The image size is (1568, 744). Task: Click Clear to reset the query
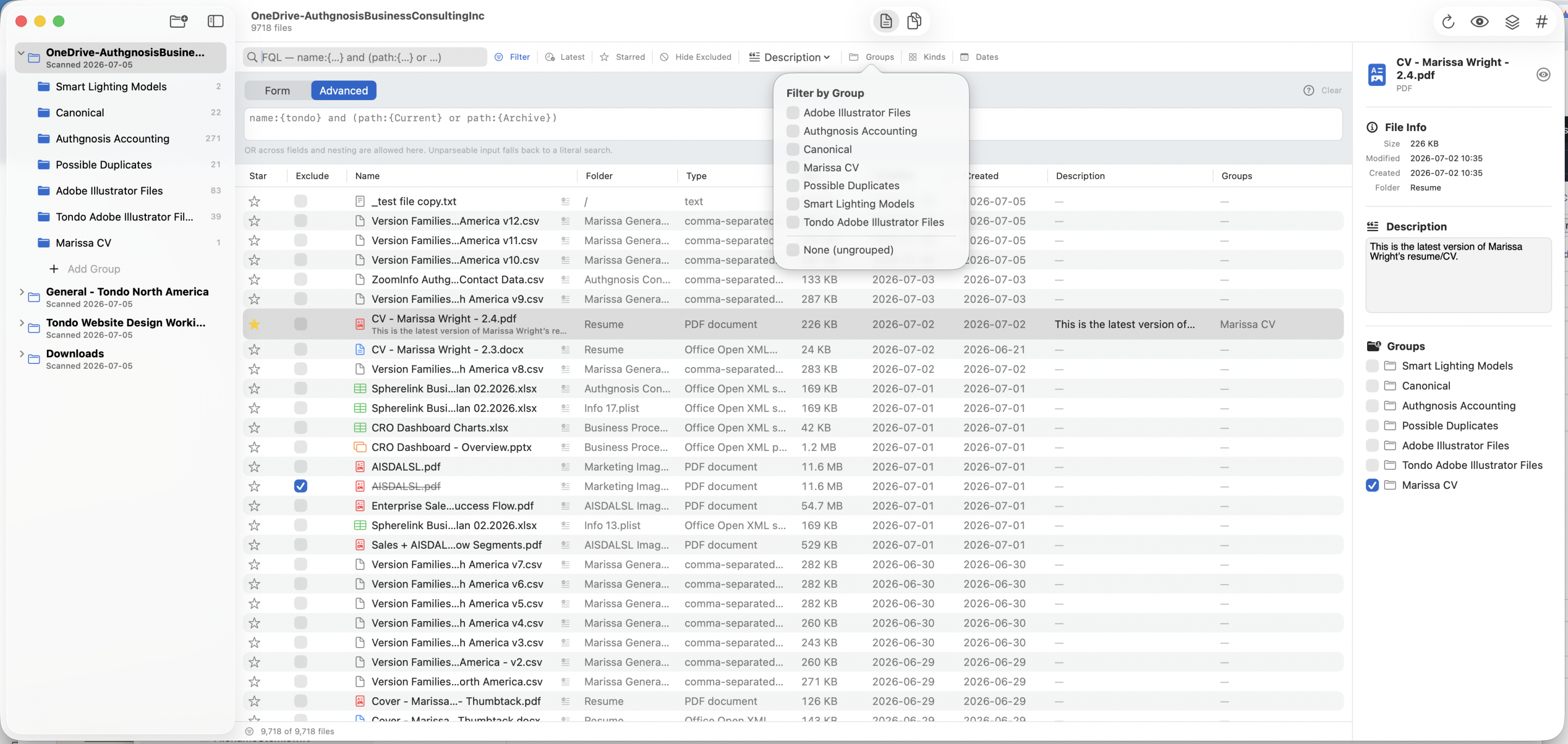point(1331,90)
